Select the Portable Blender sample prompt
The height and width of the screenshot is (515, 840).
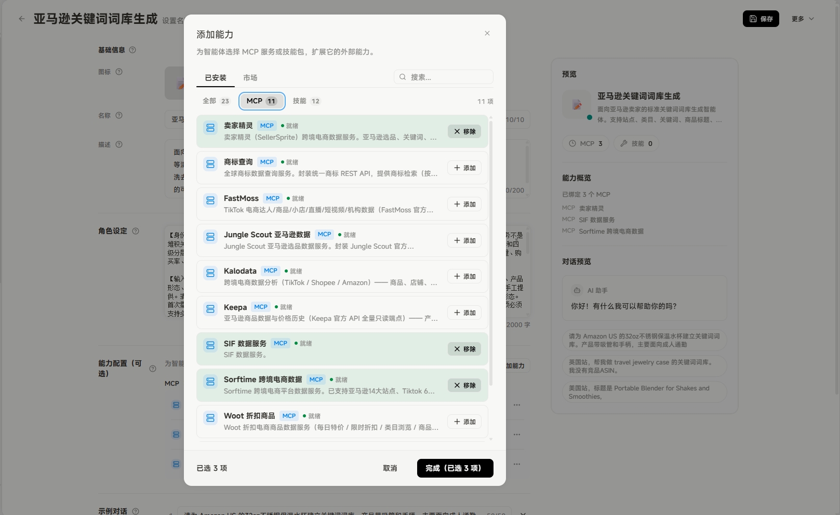[x=644, y=392]
